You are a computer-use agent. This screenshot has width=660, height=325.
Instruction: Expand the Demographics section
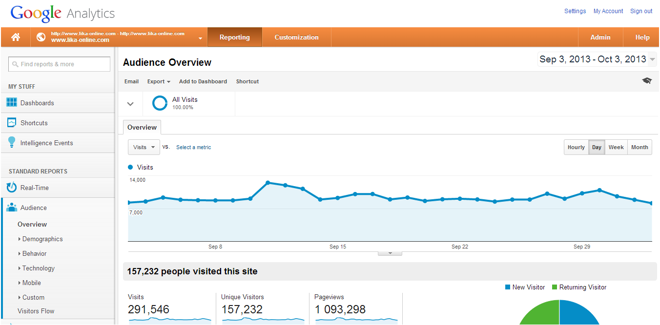pyautogui.click(x=42, y=239)
